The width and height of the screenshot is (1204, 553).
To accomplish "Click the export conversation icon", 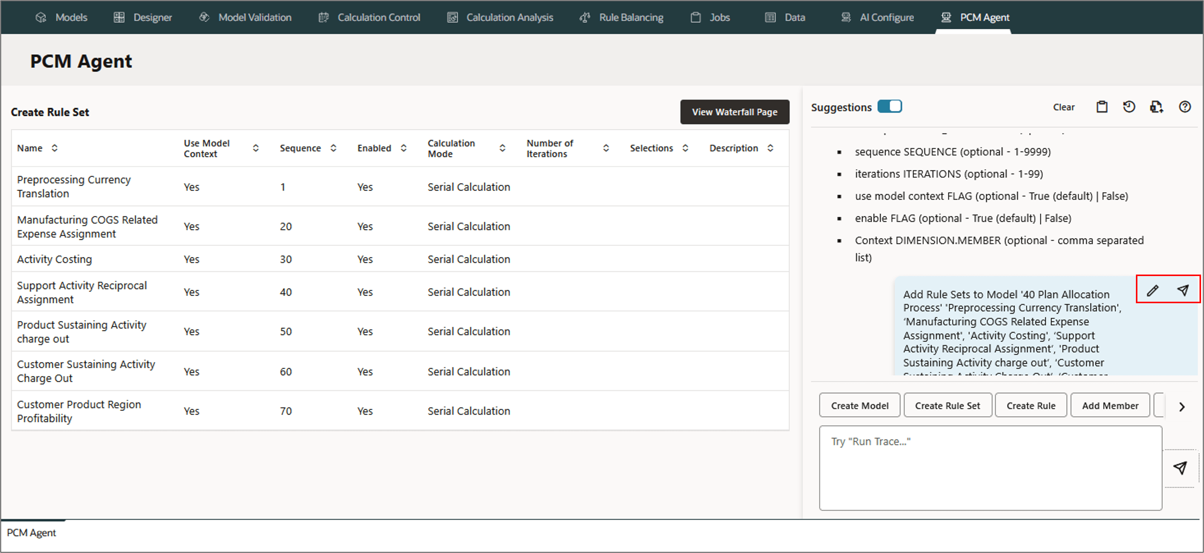I will (1156, 107).
